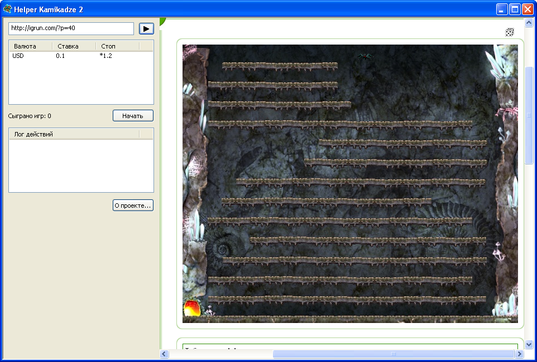Close the Helper Kamikadze window
This screenshot has width=537, height=362.
point(528,9)
